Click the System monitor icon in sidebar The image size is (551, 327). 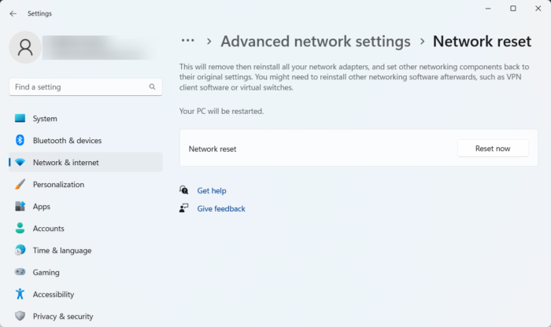point(20,119)
